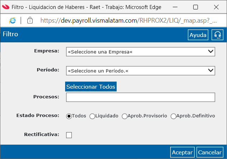Click the URL address bar text
This screenshot has width=227, height=159.
pyautogui.click(x=129, y=20)
